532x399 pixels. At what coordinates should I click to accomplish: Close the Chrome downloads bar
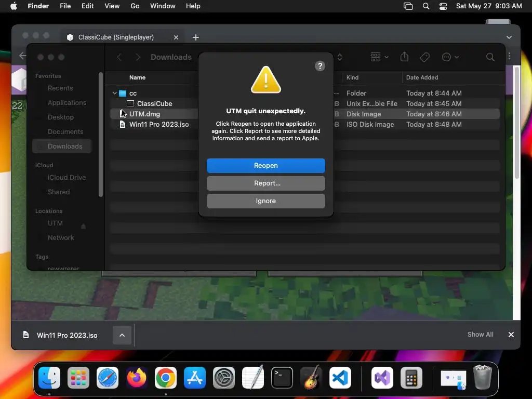tap(511, 335)
